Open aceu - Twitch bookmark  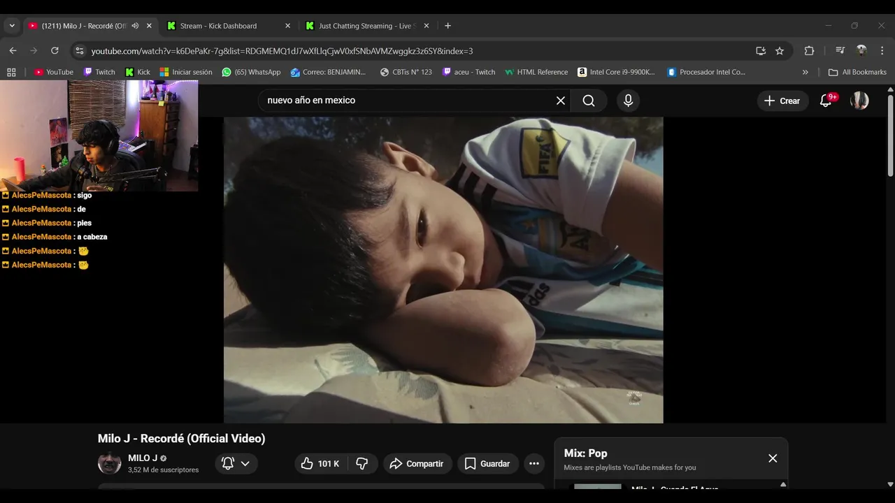[468, 72]
